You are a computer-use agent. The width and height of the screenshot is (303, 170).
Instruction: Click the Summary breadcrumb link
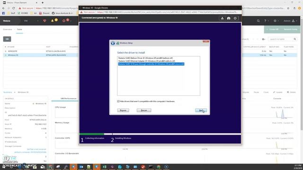point(8,93)
